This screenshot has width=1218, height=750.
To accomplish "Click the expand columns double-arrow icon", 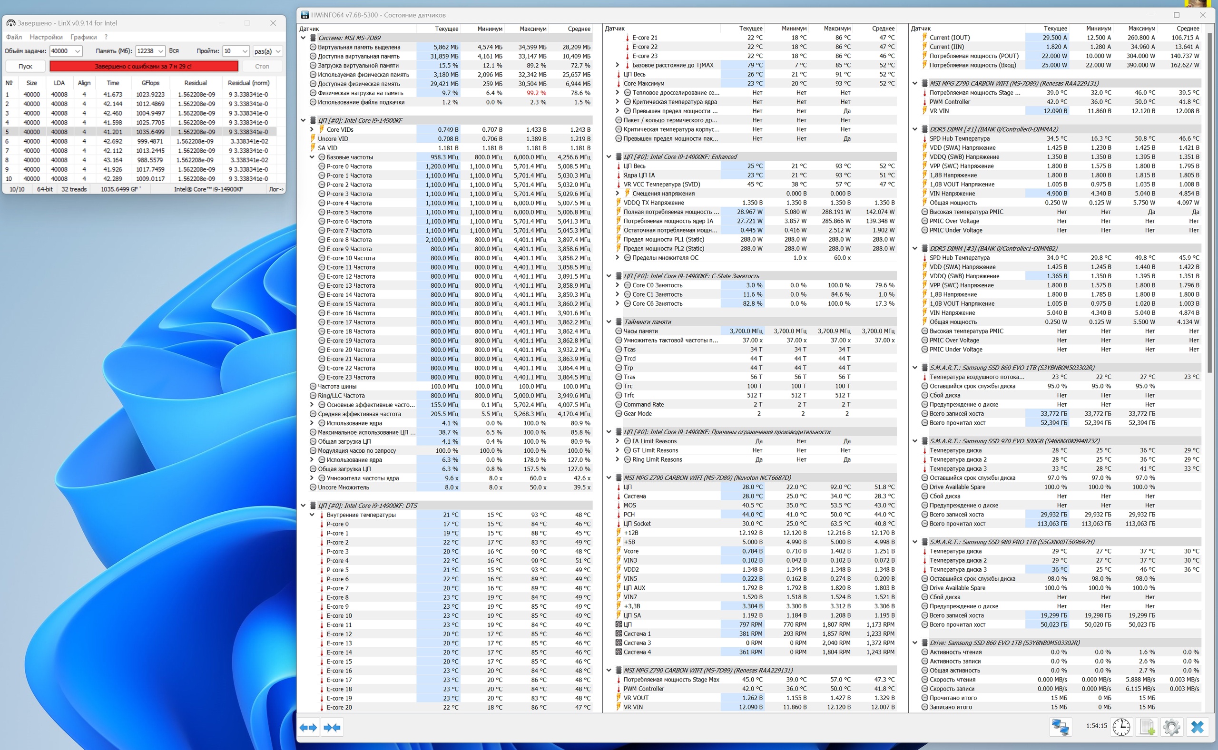I will (x=308, y=727).
